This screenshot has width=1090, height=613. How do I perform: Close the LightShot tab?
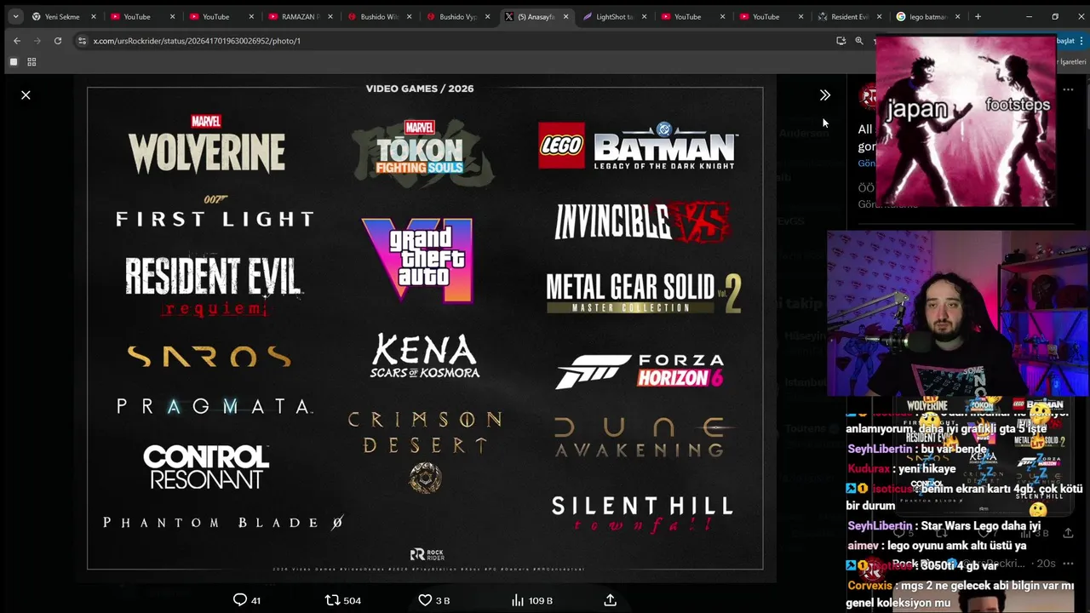point(644,16)
